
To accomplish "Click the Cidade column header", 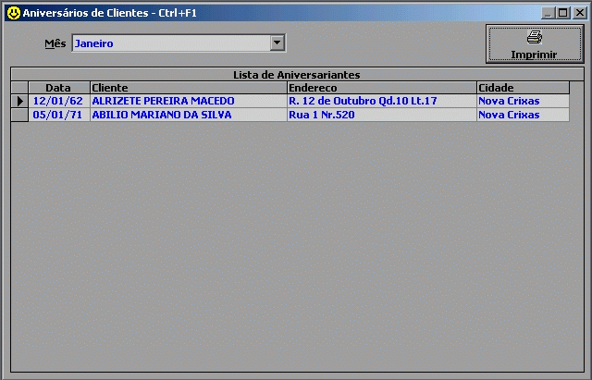I will click(523, 88).
